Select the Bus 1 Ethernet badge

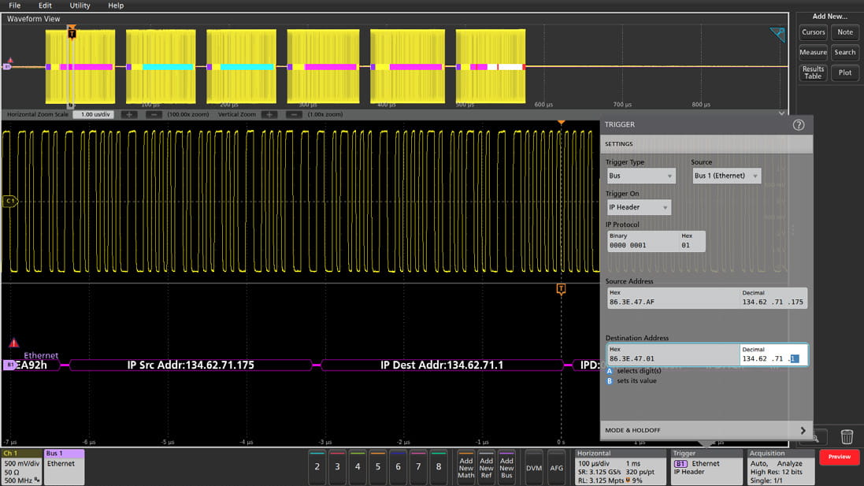[x=64, y=467]
